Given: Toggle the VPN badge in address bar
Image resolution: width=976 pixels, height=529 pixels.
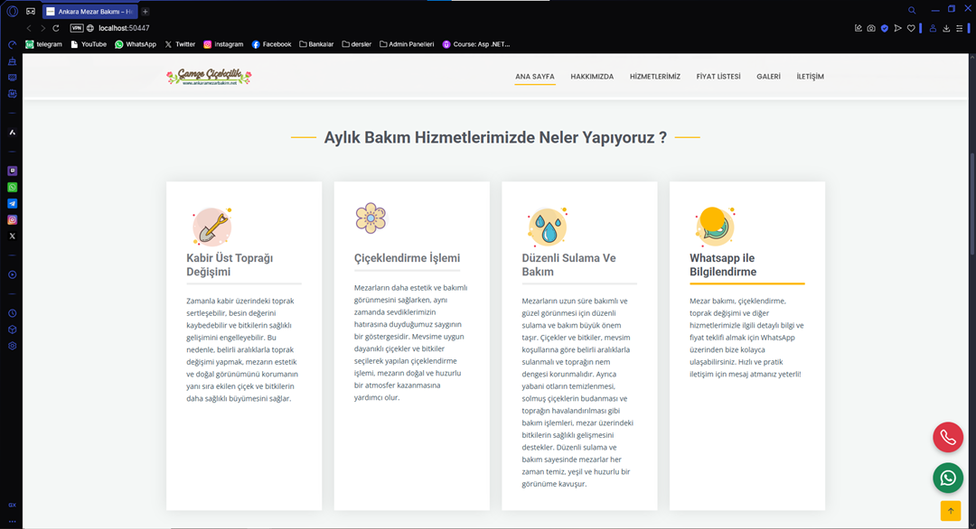Looking at the screenshot, I should pyautogui.click(x=77, y=28).
